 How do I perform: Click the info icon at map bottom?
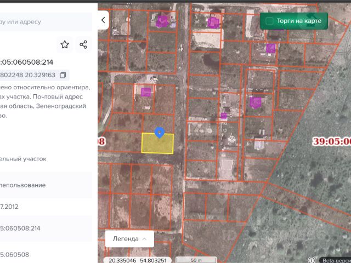[x=312, y=260]
